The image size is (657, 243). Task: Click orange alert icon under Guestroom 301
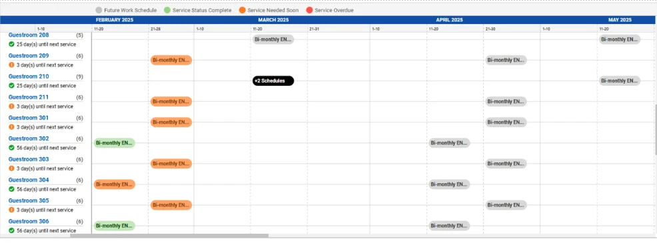tap(11, 127)
